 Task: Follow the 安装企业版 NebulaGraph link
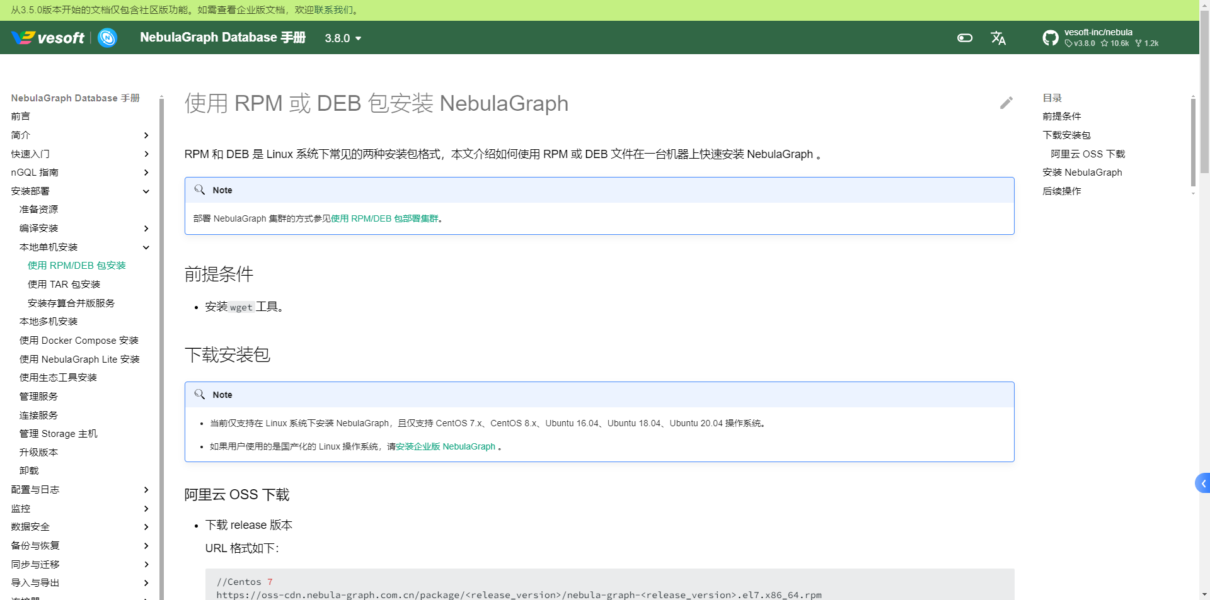pyautogui.click(x=446, y=446)
